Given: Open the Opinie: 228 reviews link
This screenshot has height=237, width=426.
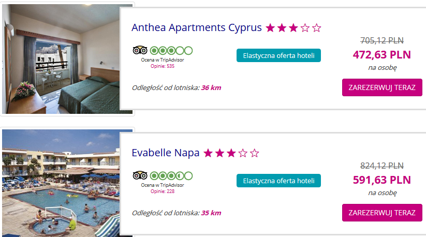Looking at the screenshot, I should (163, 191).
